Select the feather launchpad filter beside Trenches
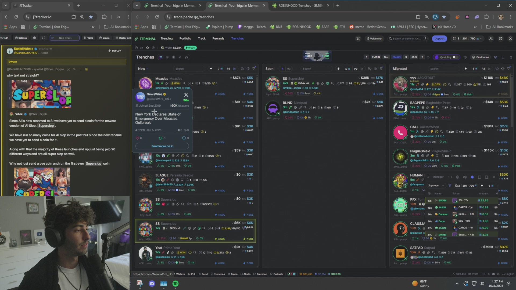This screenshot has width=516, height=290. coord(180,57)
